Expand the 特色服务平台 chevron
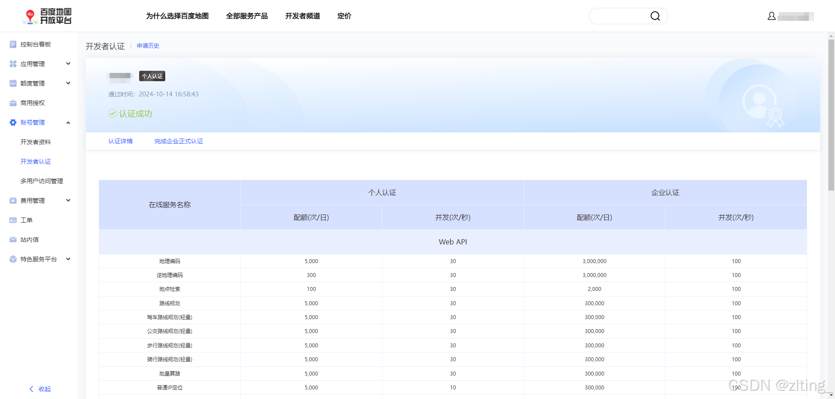835x399 pixels. (68, 259)
